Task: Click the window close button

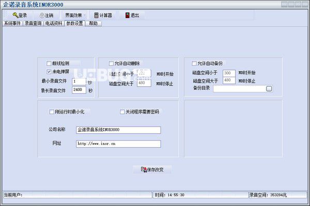Action: [x=305, y=4]
